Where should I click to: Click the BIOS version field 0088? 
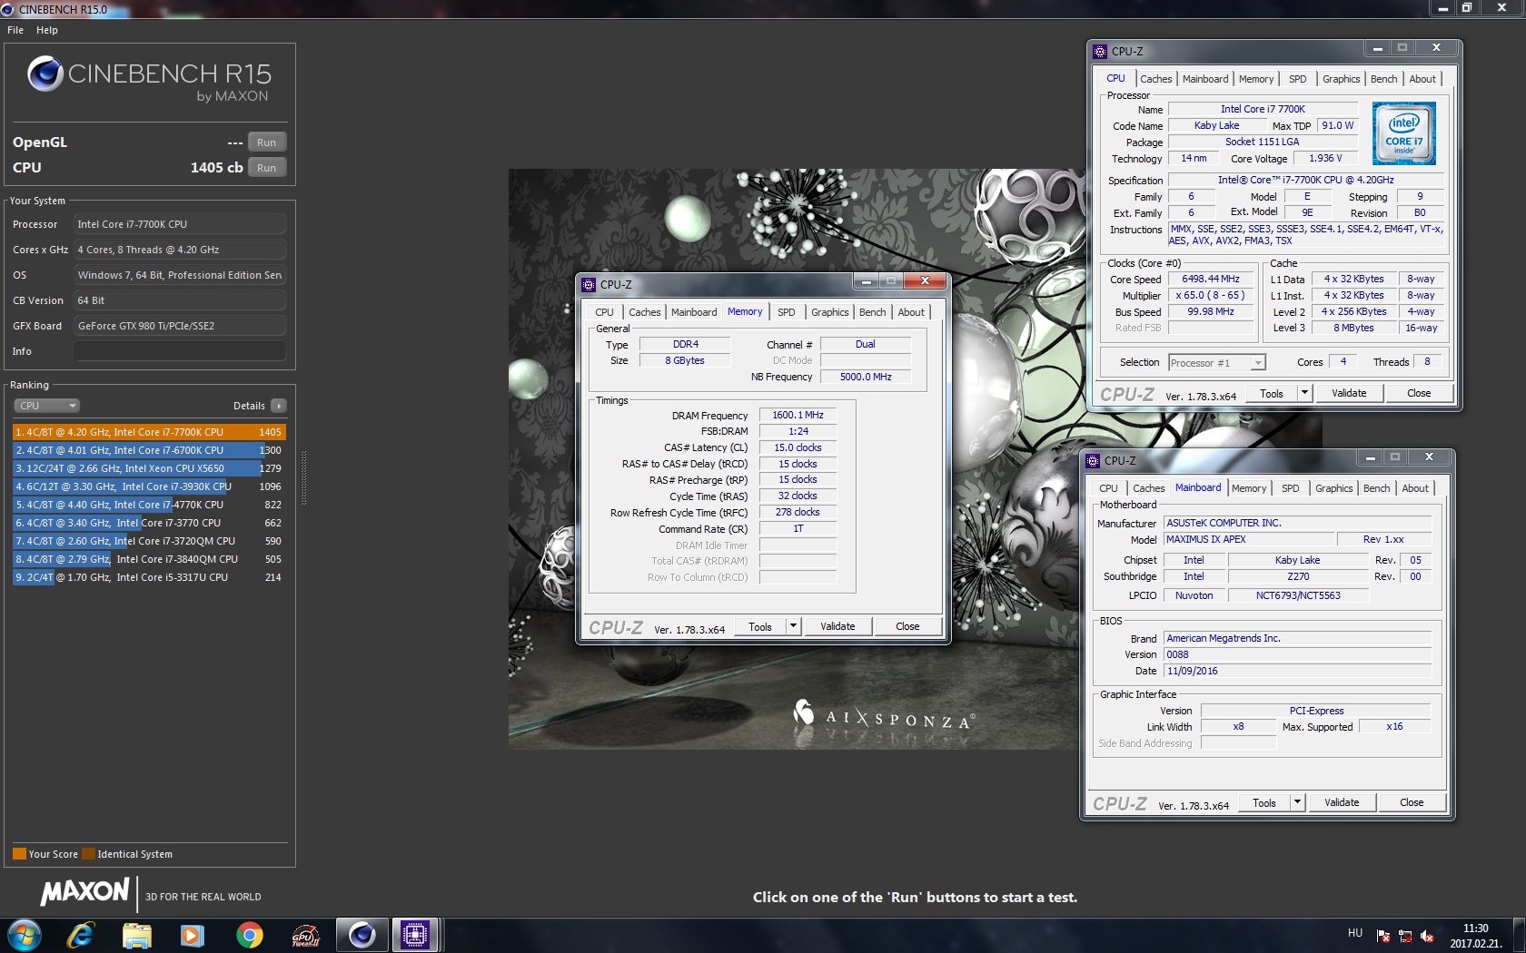1297,655
